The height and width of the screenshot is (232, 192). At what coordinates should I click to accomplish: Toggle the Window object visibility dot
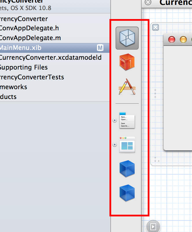pyautogui.click(x=115, y=145)
